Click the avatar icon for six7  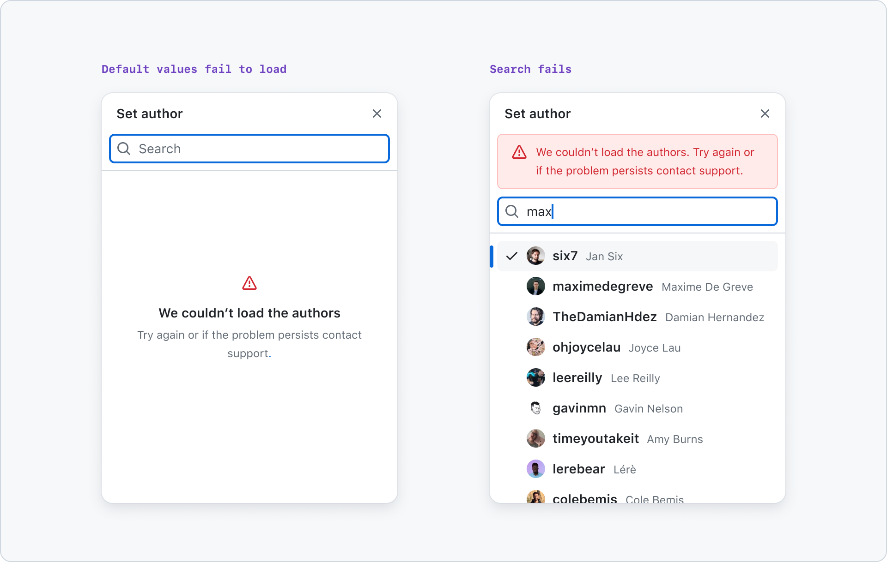pyautogui.click(x=536, y=256)
